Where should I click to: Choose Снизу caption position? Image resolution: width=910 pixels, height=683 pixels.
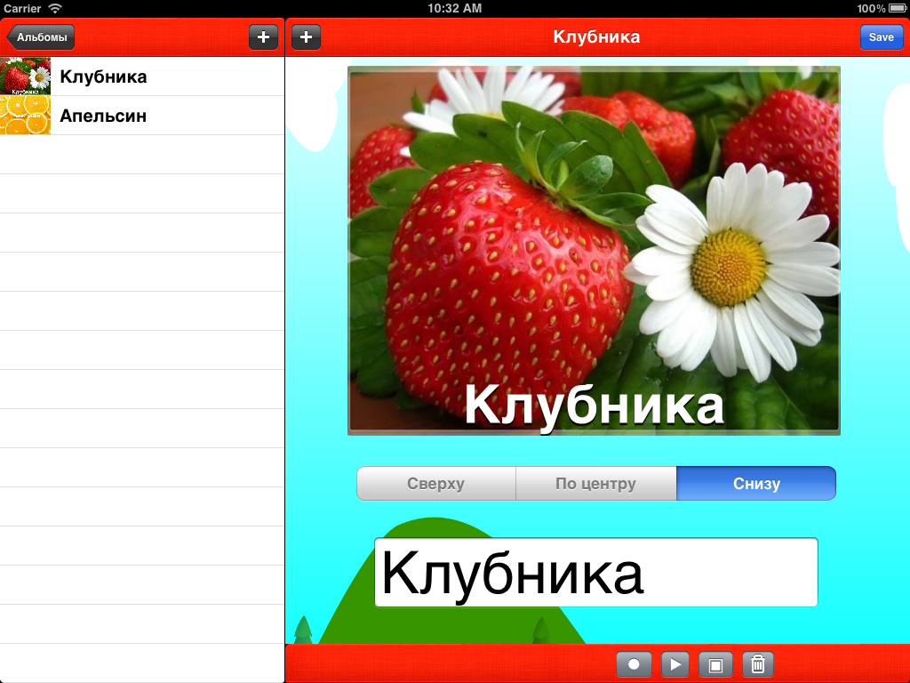click(x=756, y=484)
